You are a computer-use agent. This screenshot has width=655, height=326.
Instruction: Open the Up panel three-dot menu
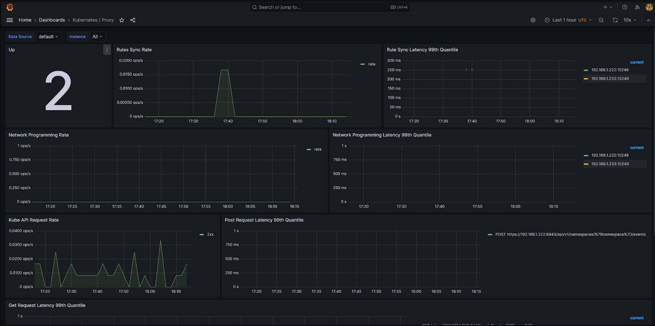(x=107, y=50)
